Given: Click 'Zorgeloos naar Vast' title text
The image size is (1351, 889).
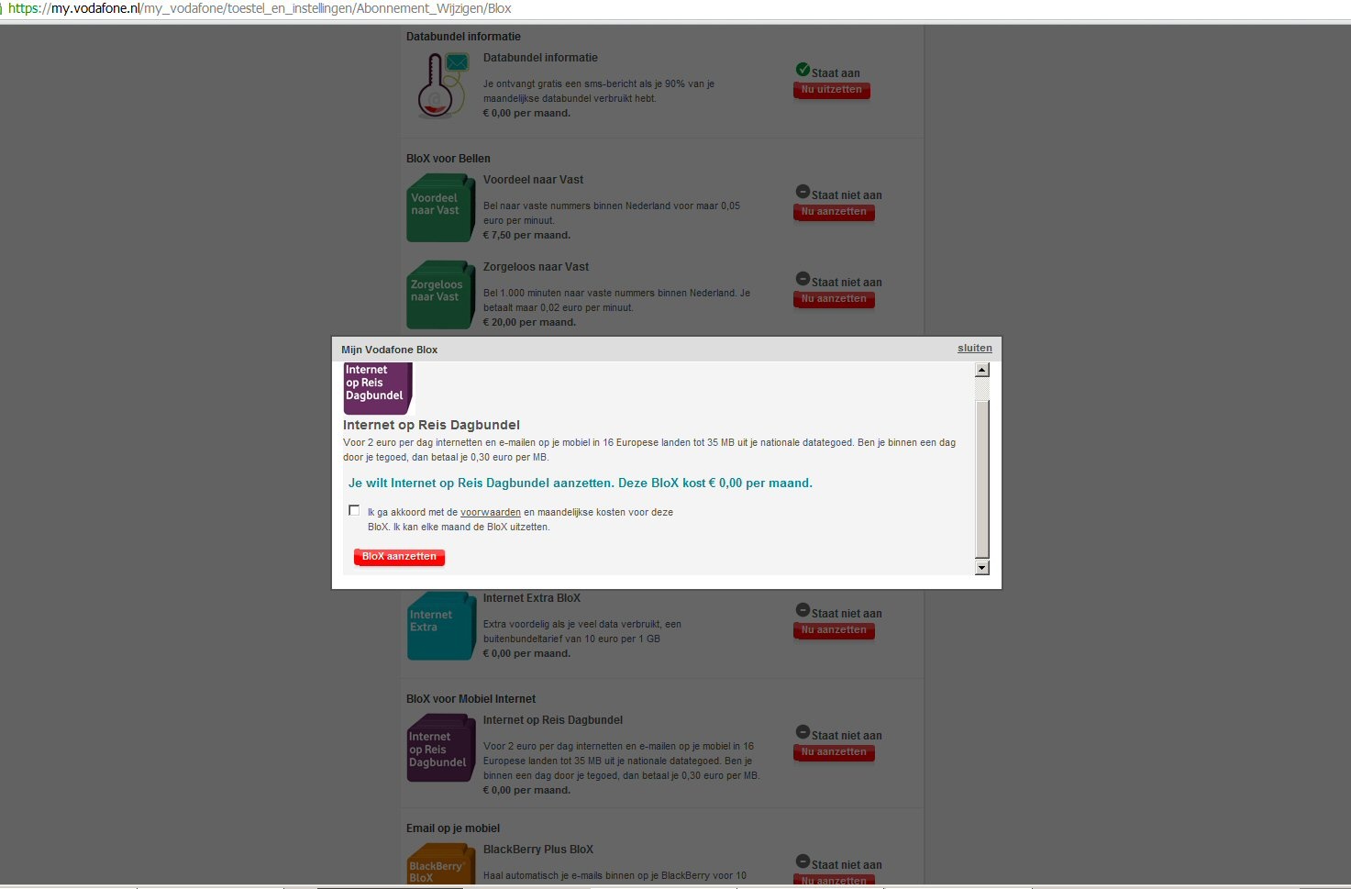Looking at the screenshot, I should point(536,267).
